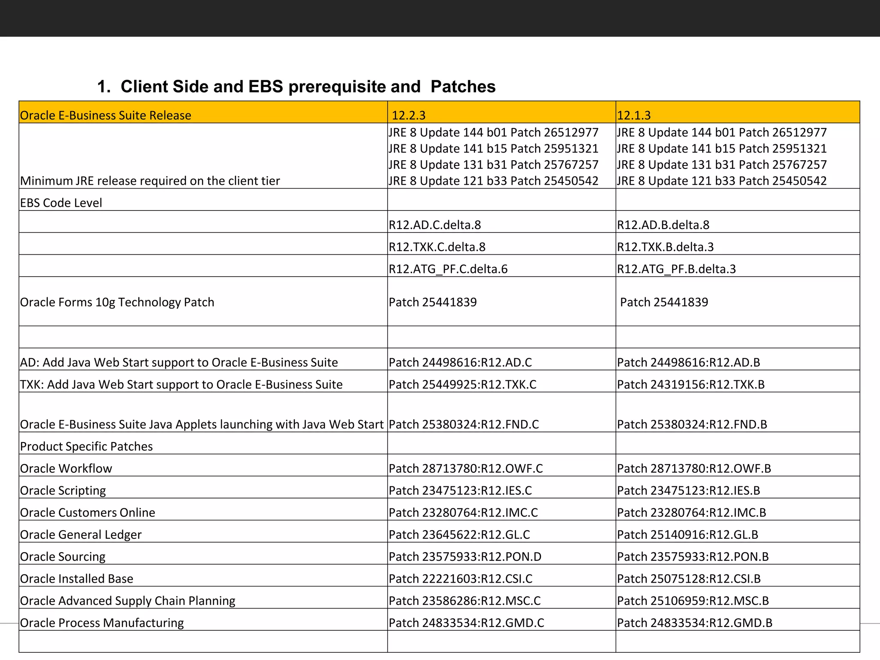Select 'Oracle Advanced Supply Chain Planning' label
Viewport: 880px width, 660px height.
coord(128,601)
